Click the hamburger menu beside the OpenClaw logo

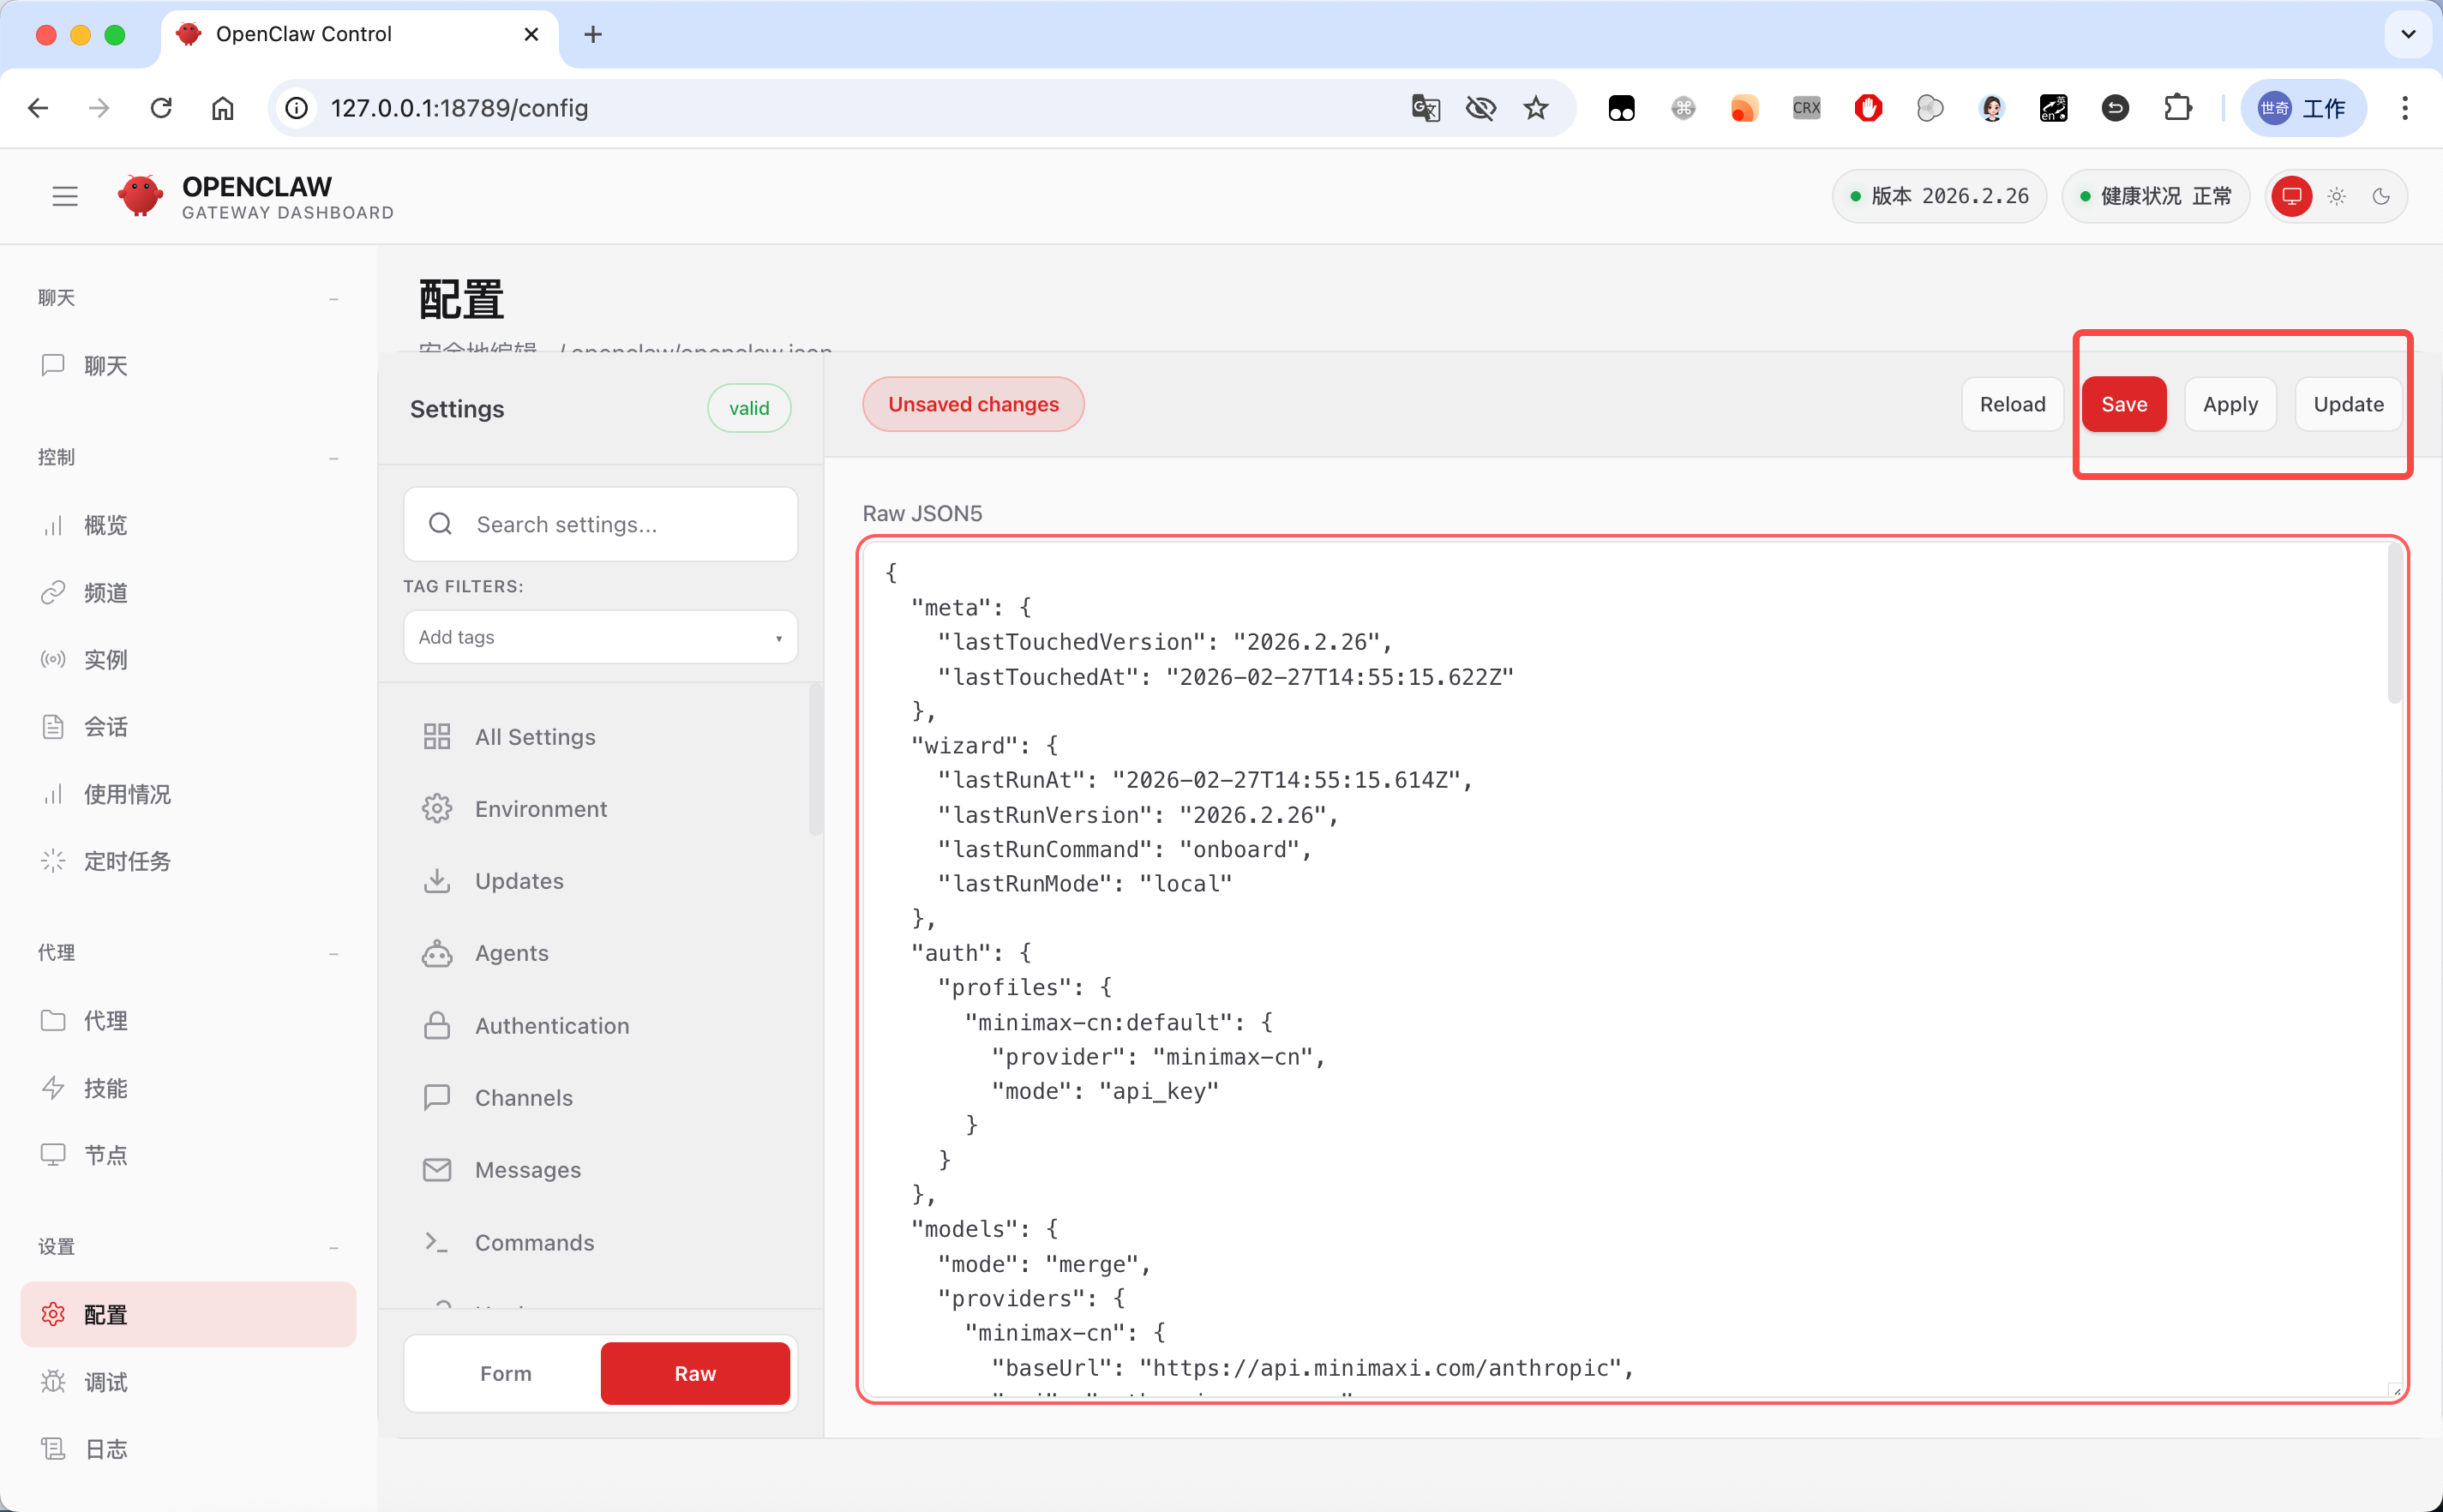coord(64,196)
